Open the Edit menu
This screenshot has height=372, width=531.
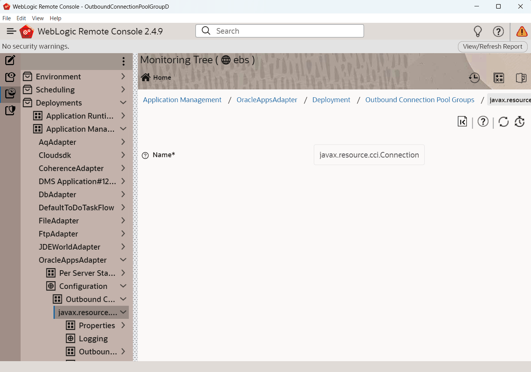pos(21,18)
